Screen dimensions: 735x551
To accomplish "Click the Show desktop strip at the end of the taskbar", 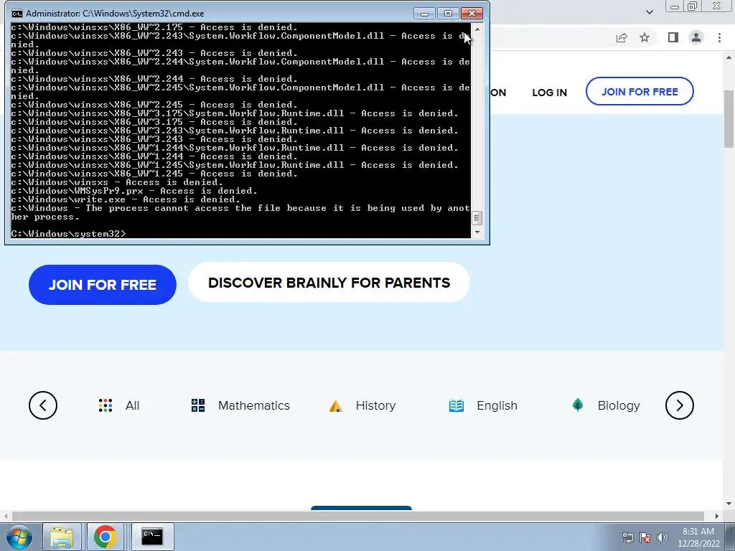I will [x=730, y=537].
